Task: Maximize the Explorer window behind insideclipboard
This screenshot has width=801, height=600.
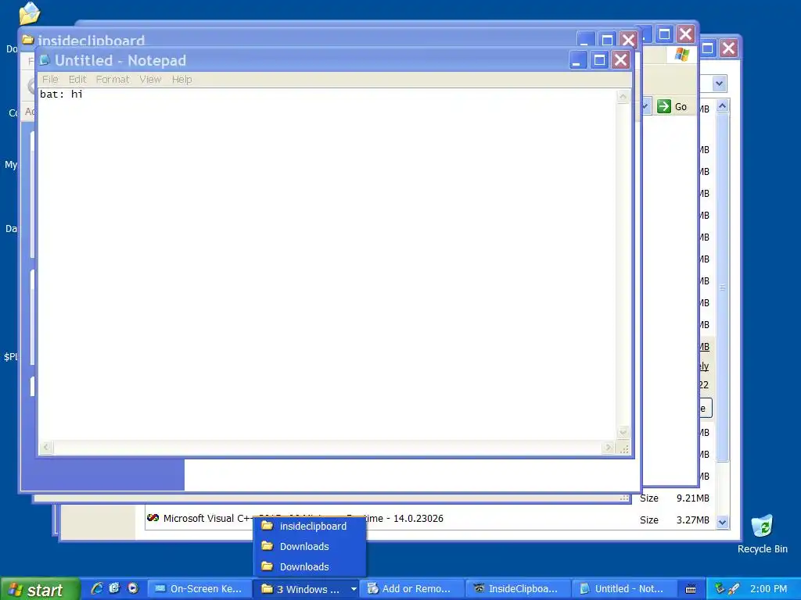Action: (x=664, y=34)
